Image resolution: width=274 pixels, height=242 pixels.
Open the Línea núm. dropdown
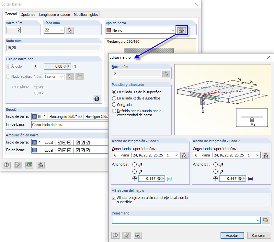pyautogui.click(x=62, y=30)
